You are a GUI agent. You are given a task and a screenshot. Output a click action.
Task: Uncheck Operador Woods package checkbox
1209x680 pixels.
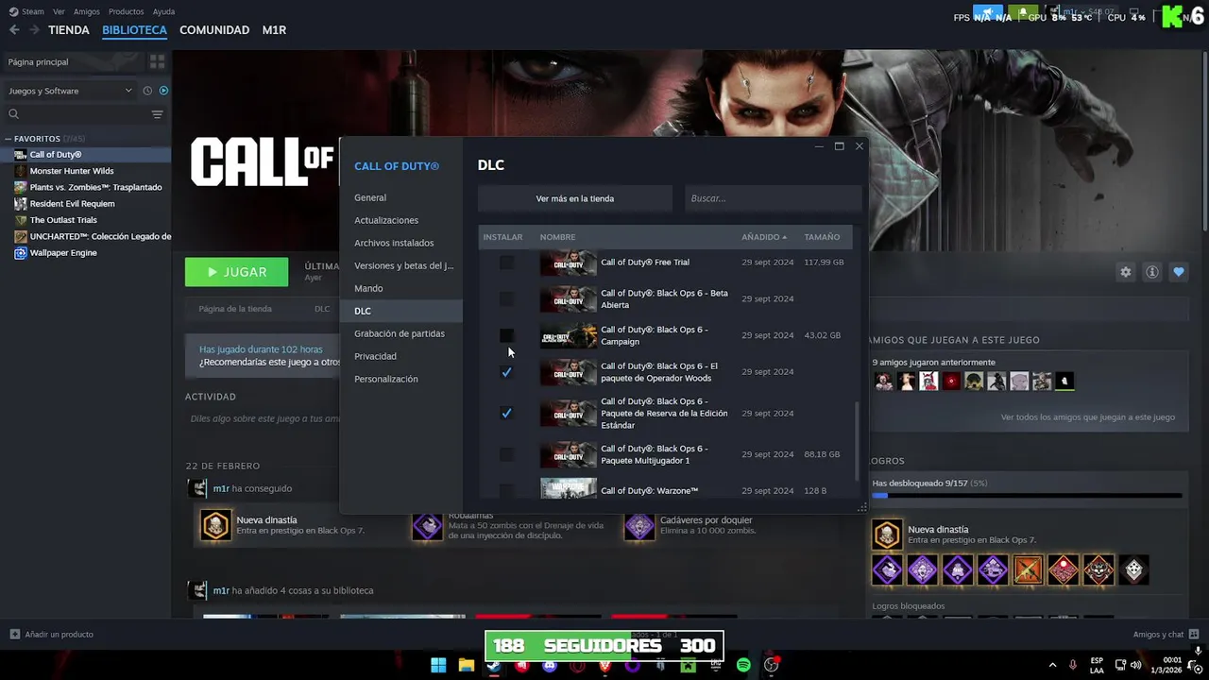point(506,372)
